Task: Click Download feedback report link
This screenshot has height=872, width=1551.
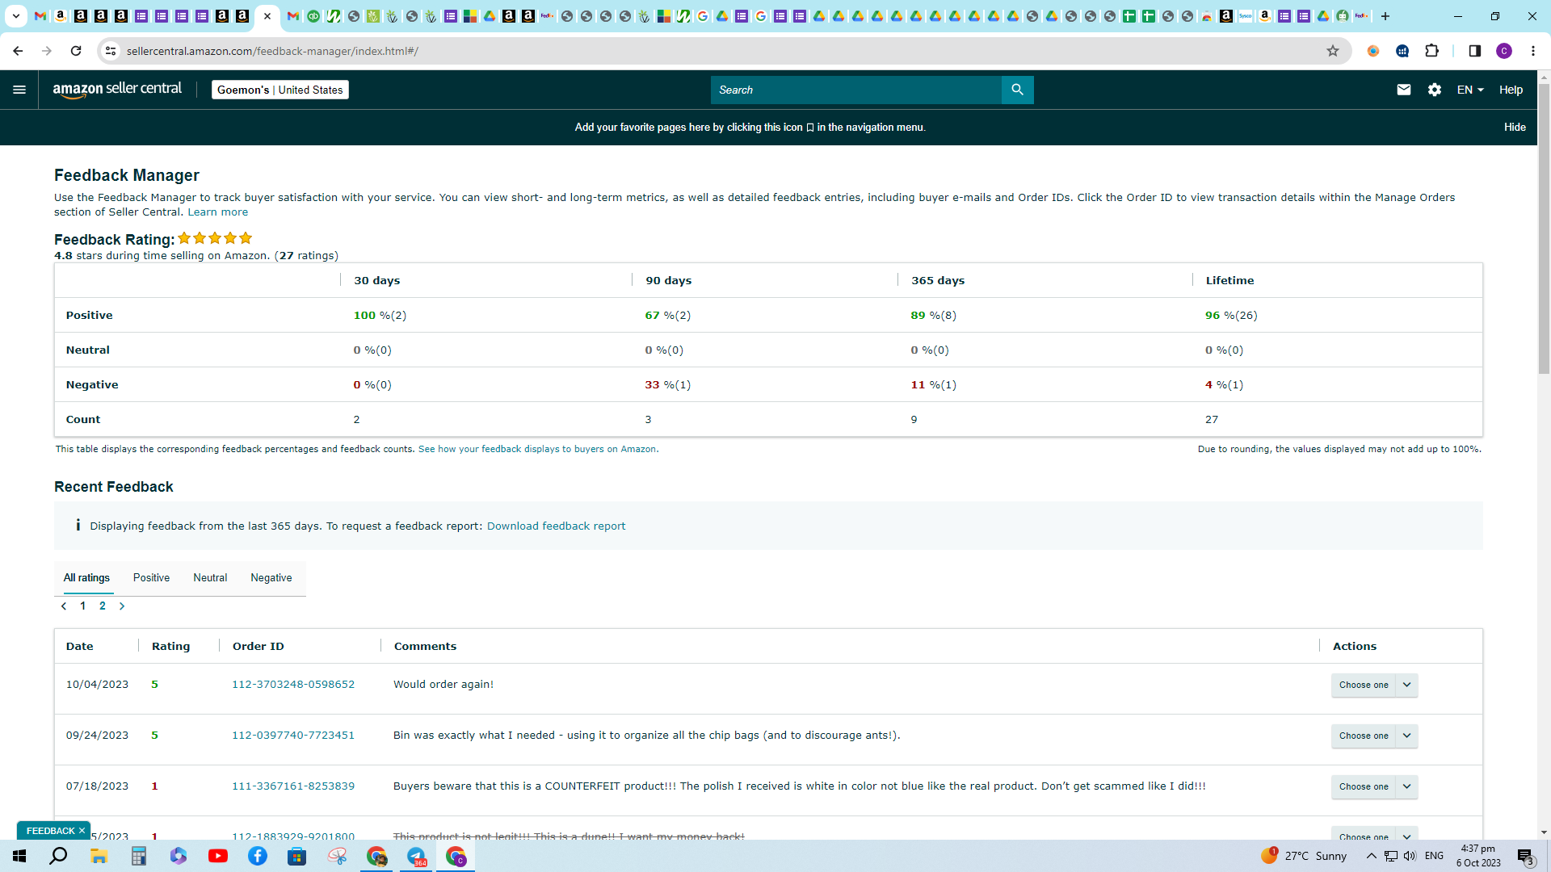Action: click(556, 526)
